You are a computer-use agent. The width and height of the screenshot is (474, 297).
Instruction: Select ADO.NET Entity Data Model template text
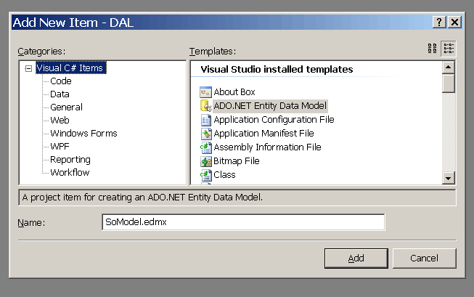point(270,106)
